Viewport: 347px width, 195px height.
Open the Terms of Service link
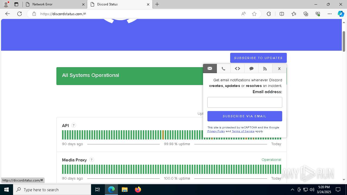tap(243, 131)
